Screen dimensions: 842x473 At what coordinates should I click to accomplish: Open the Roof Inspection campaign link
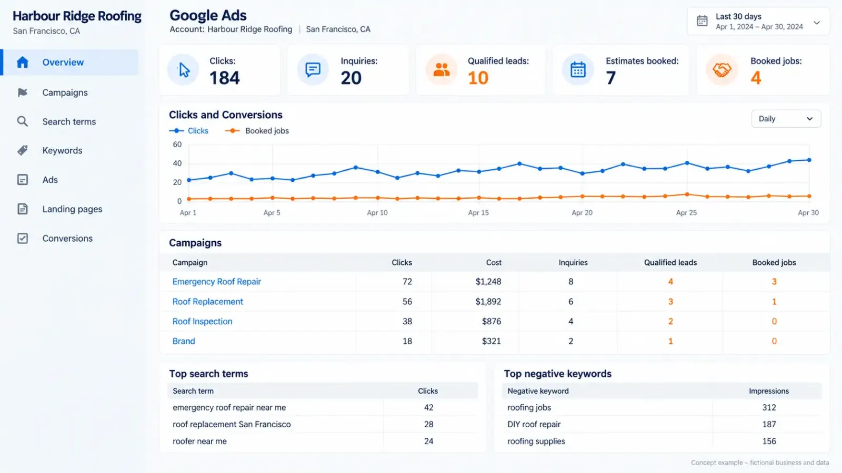tap(202, 321)
